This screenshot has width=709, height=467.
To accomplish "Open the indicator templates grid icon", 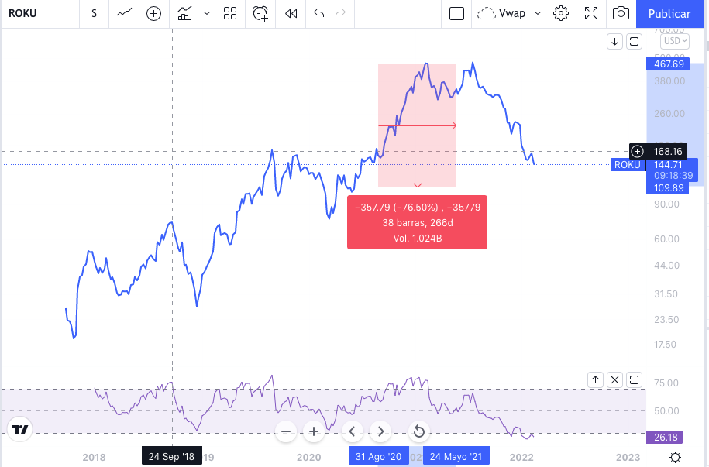I will [229, 13].
